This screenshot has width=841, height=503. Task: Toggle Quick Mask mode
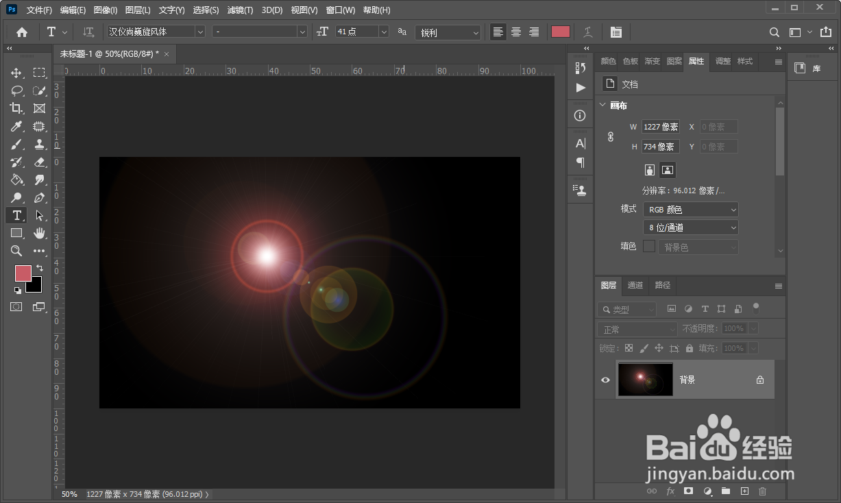pyautogui.click(x=16, y=307)
